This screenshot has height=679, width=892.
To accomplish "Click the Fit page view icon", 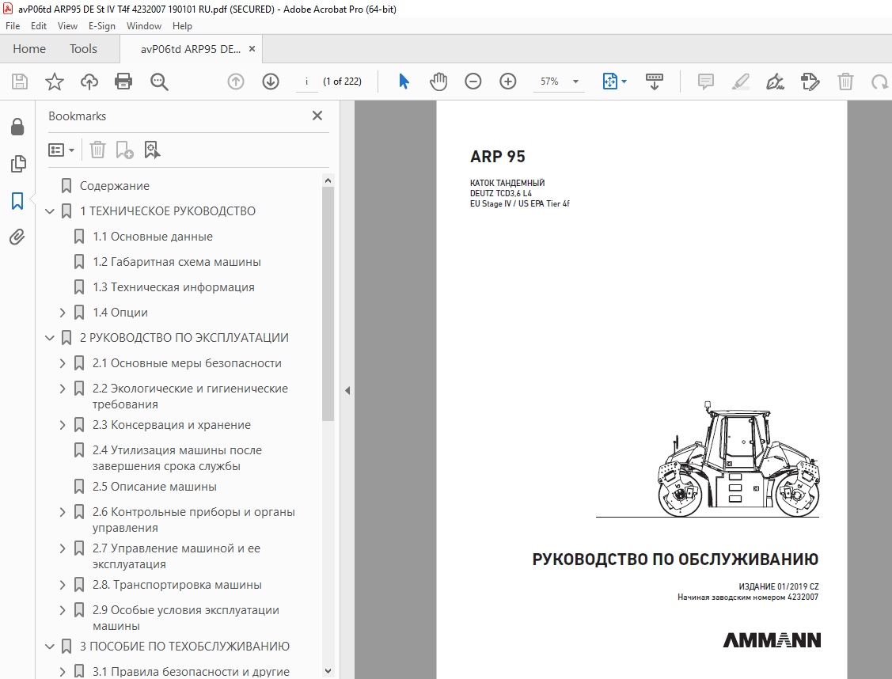I will (x=609, y=82).
